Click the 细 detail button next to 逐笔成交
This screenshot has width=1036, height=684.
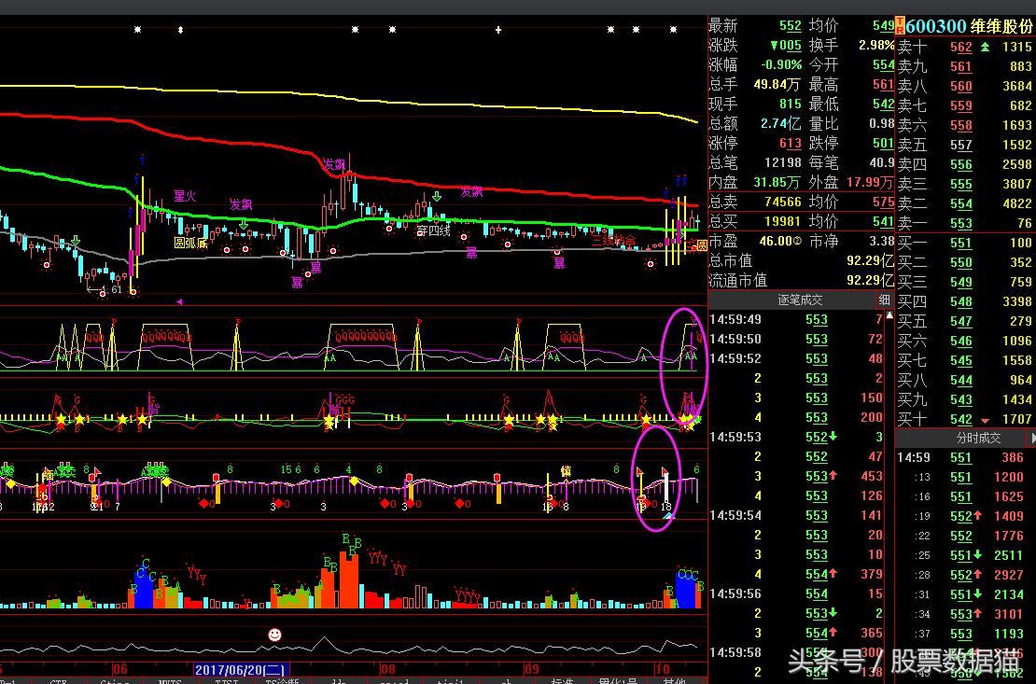[x=885, y=300]
